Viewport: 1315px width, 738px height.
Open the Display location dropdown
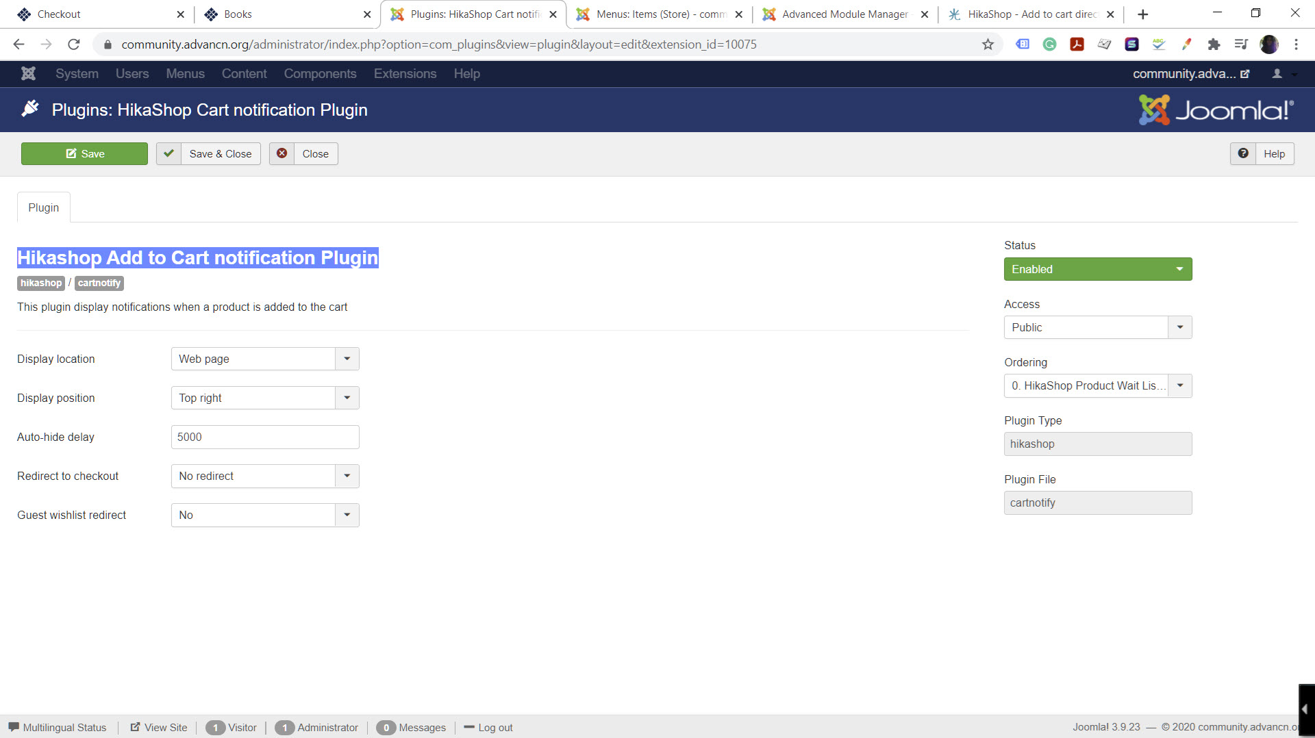265,359
